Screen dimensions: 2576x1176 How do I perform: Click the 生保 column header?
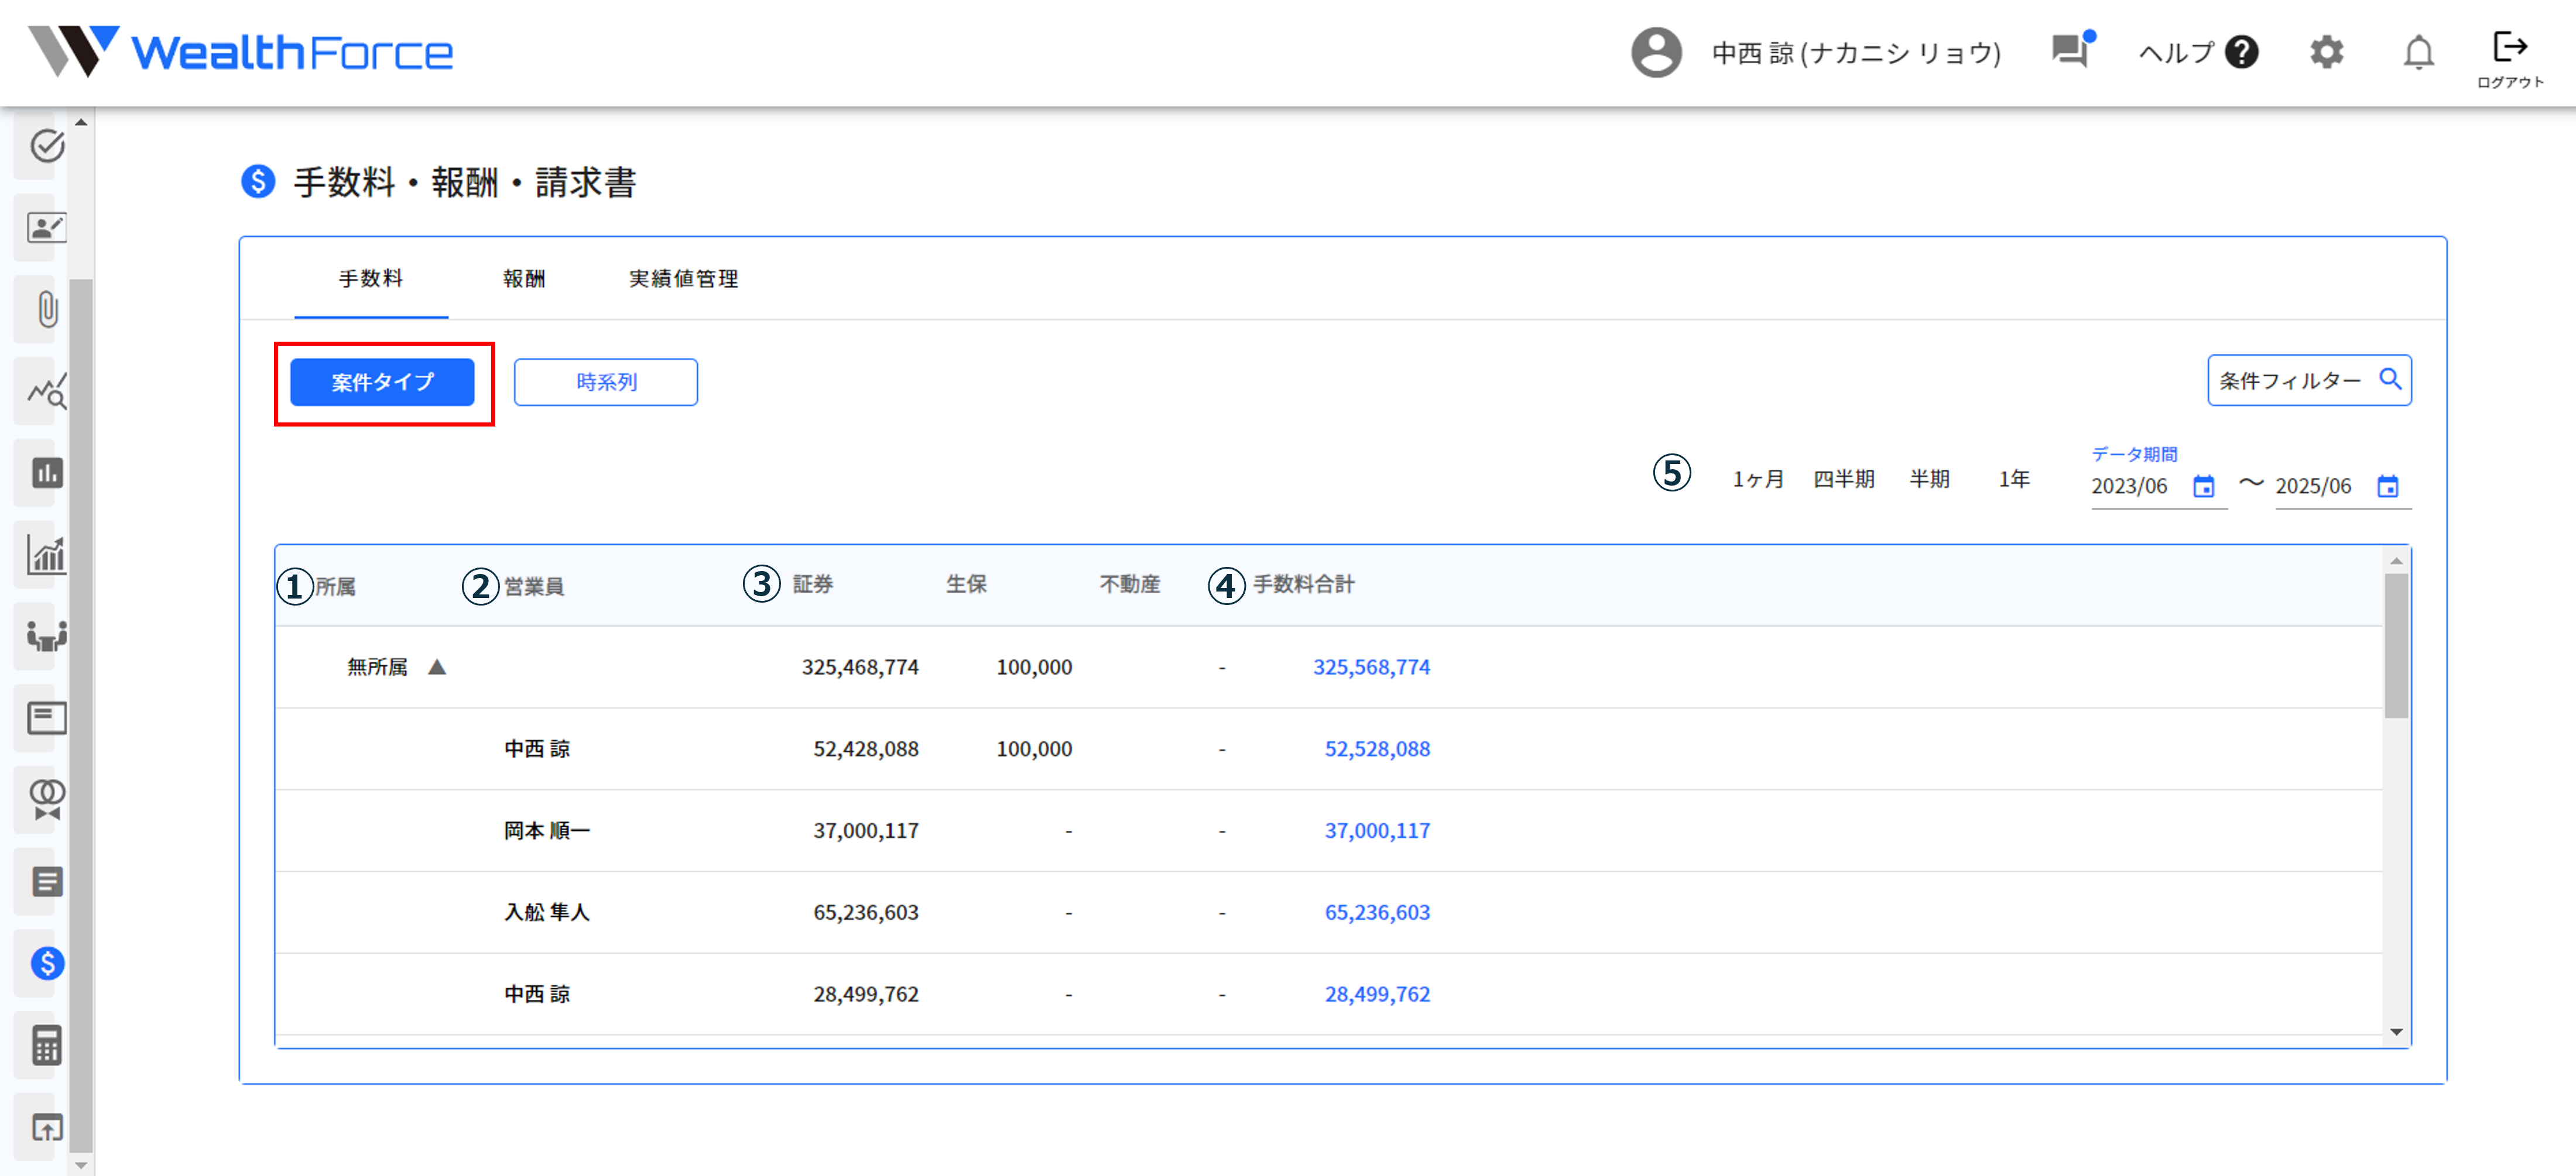click(x=966, y=584)
